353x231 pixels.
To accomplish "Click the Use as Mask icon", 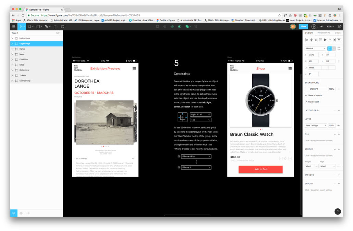I will coord(180,26).
